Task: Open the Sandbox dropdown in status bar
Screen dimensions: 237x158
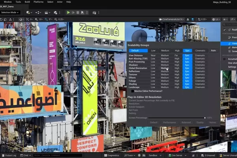Action: tap(155, 155)
